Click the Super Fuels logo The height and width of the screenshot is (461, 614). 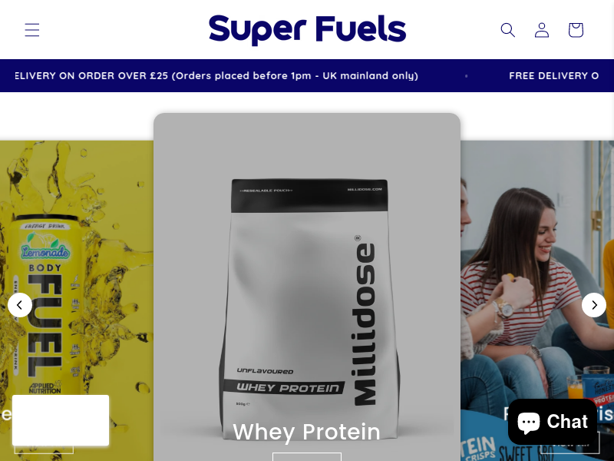pos(308,30)
